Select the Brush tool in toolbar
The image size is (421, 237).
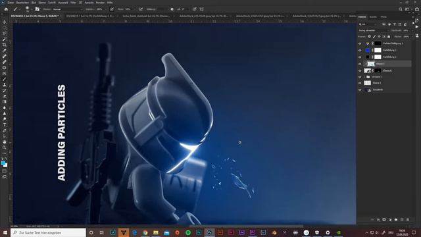(x=5, y=79)
